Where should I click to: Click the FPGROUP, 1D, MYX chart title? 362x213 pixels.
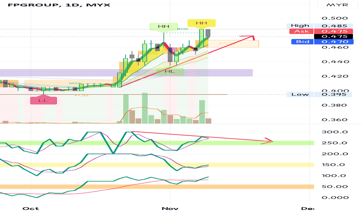59,5
